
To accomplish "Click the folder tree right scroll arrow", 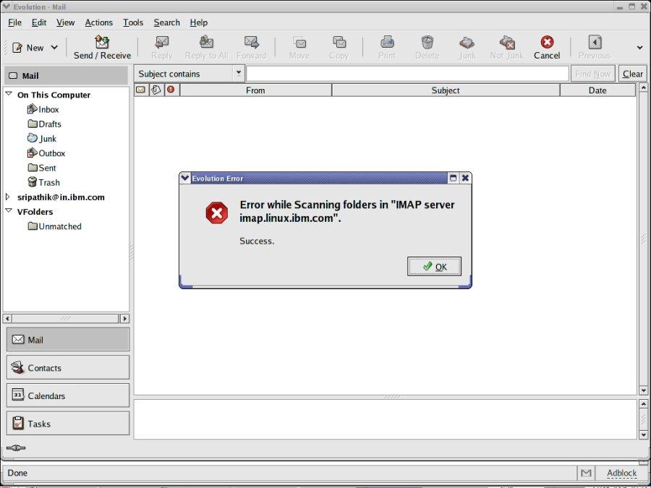I will (124, 319).
